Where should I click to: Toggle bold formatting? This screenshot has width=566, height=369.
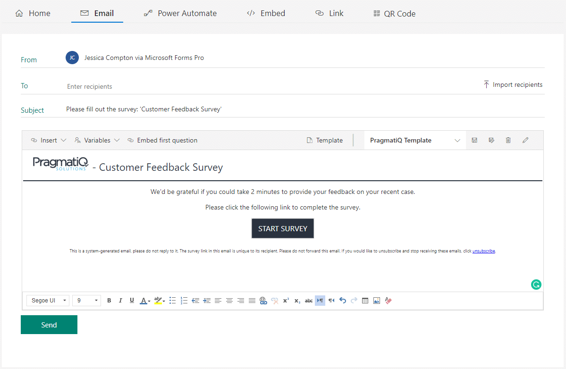(x=109, y=301)
